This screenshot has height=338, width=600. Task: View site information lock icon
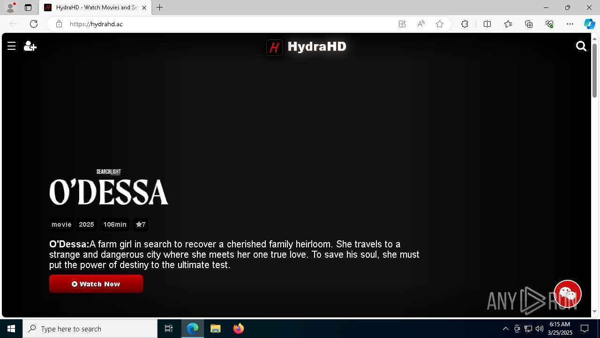pos(59,24)
